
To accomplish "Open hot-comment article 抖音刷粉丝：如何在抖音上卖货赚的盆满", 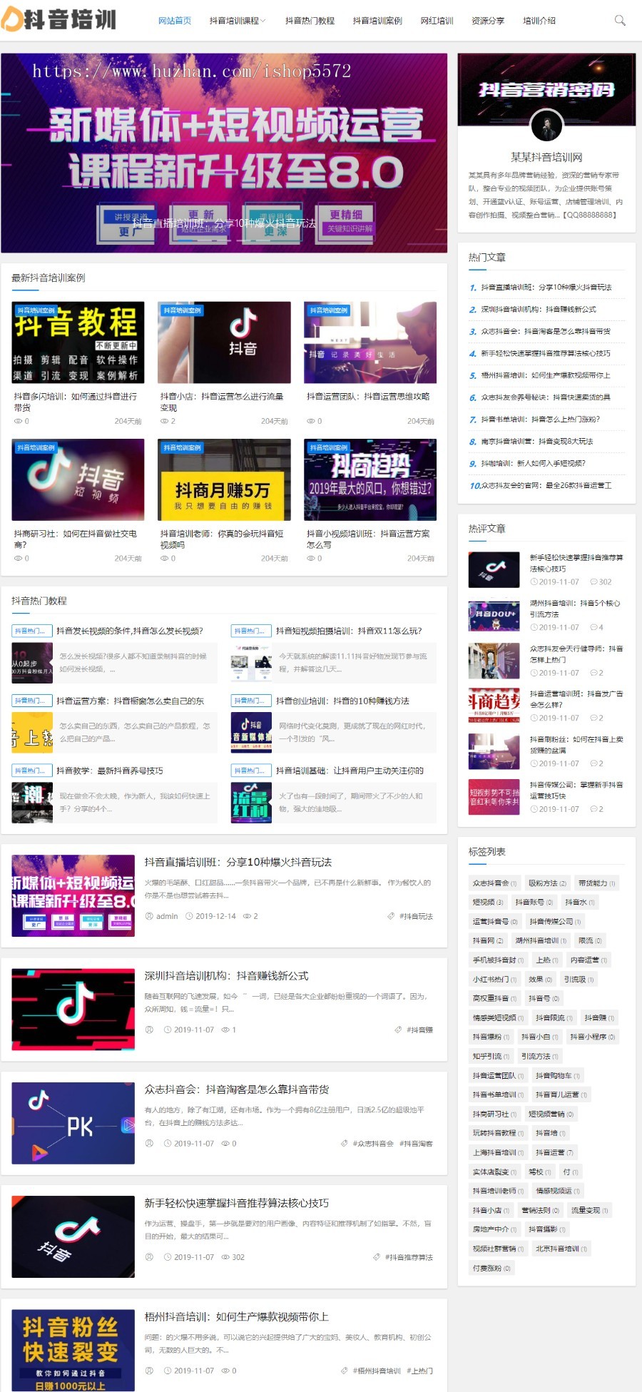I will click(x=576, y=745).
